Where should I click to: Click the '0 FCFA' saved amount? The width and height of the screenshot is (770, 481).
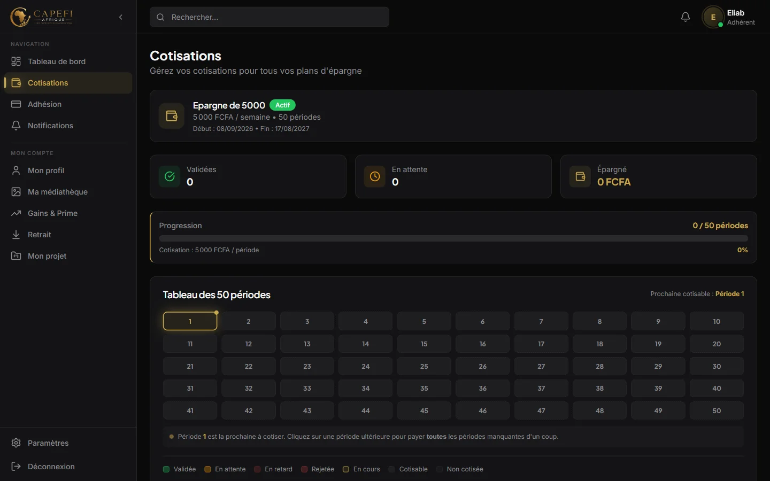point(614,182)
